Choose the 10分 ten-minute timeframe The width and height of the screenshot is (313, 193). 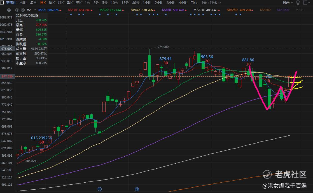(115, 3)
